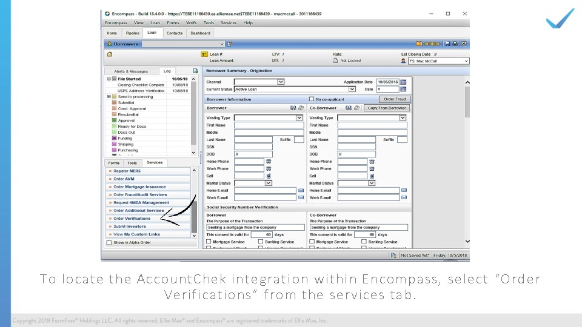Click Order Fraud/Audit Services link

[x=148, y=195]
